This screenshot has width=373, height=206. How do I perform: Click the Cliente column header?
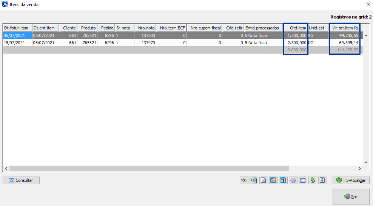click(x=68, y=28)
